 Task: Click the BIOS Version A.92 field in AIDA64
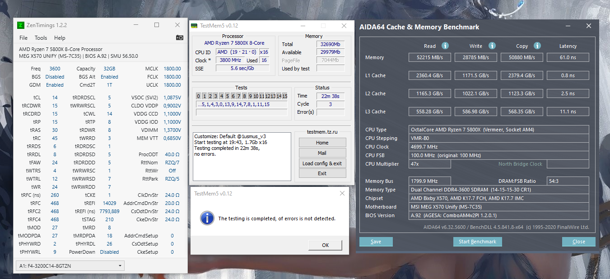click(x=499, y=215)
